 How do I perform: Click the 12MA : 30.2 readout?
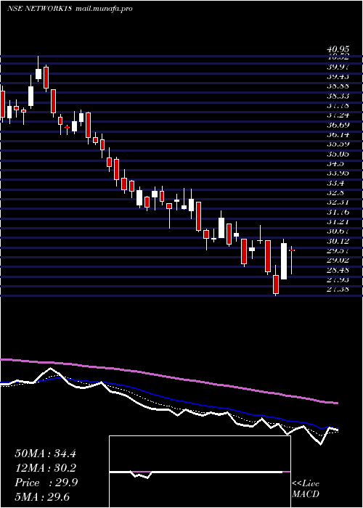coord(45,468)
